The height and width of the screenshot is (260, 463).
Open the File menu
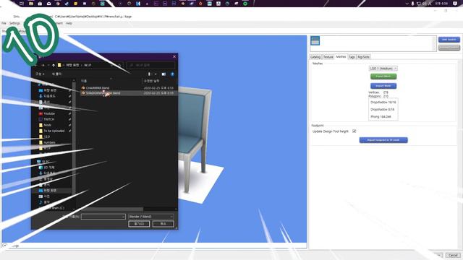[4, 23]
